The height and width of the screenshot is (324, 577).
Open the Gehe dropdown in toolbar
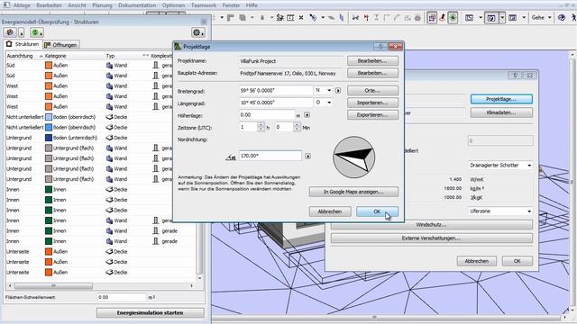541,18
